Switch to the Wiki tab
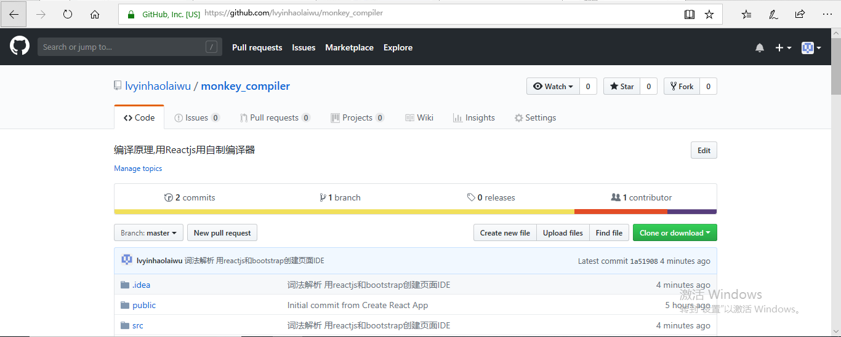 tap(419, 117)
